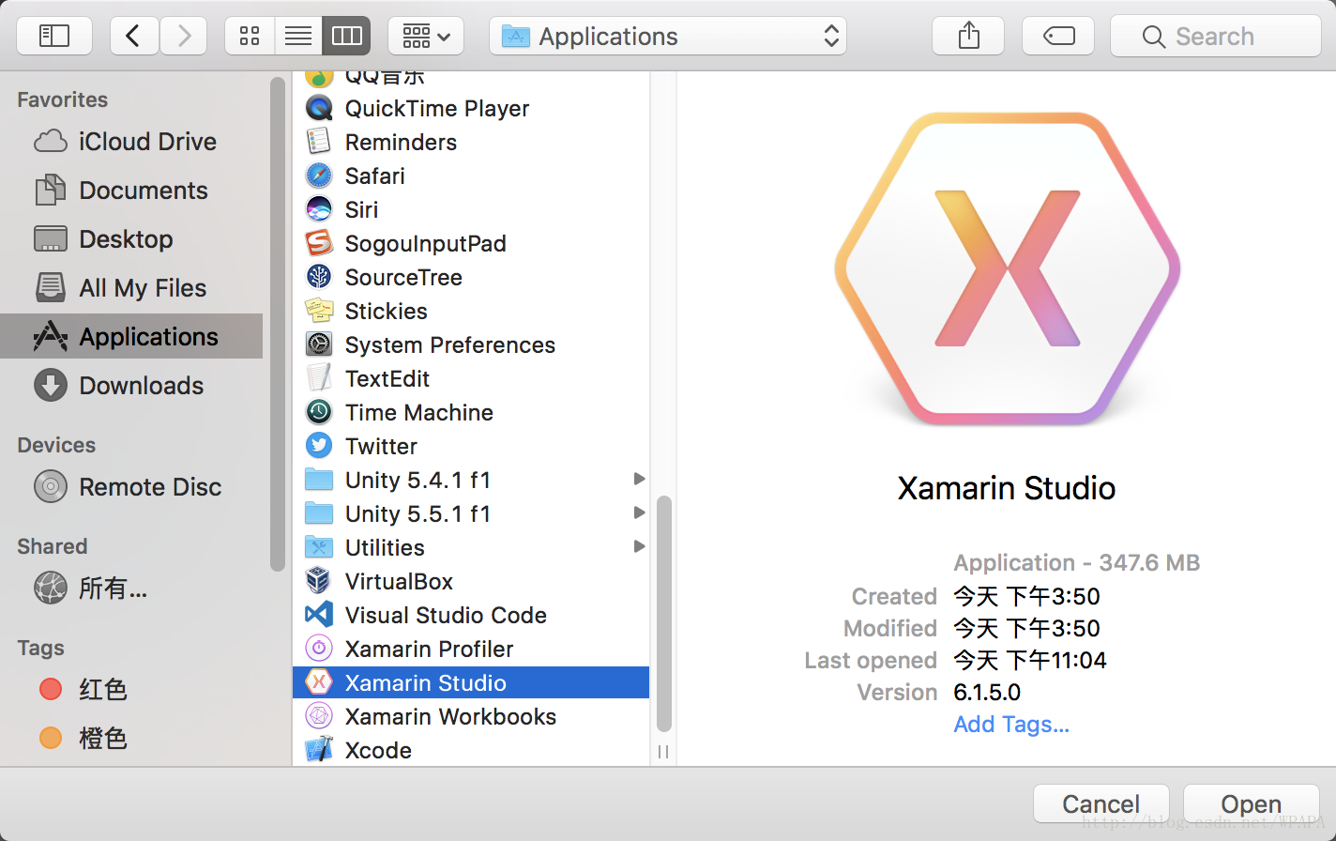
Task: Click the Utilities folder icon
Action: pos(319,547)
